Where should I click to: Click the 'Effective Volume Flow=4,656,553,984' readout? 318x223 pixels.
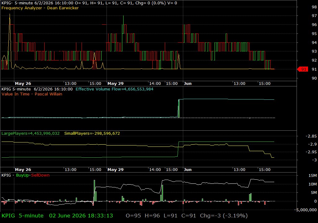pyautogui.click(x=114, y=89)
